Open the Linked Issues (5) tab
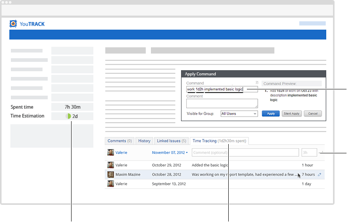 [x=172, y=141]
